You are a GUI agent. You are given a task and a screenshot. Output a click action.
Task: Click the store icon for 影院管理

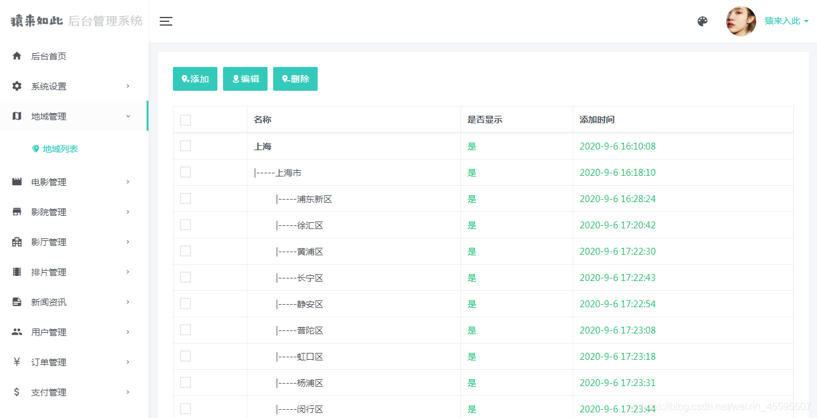[x=17, y=212]
